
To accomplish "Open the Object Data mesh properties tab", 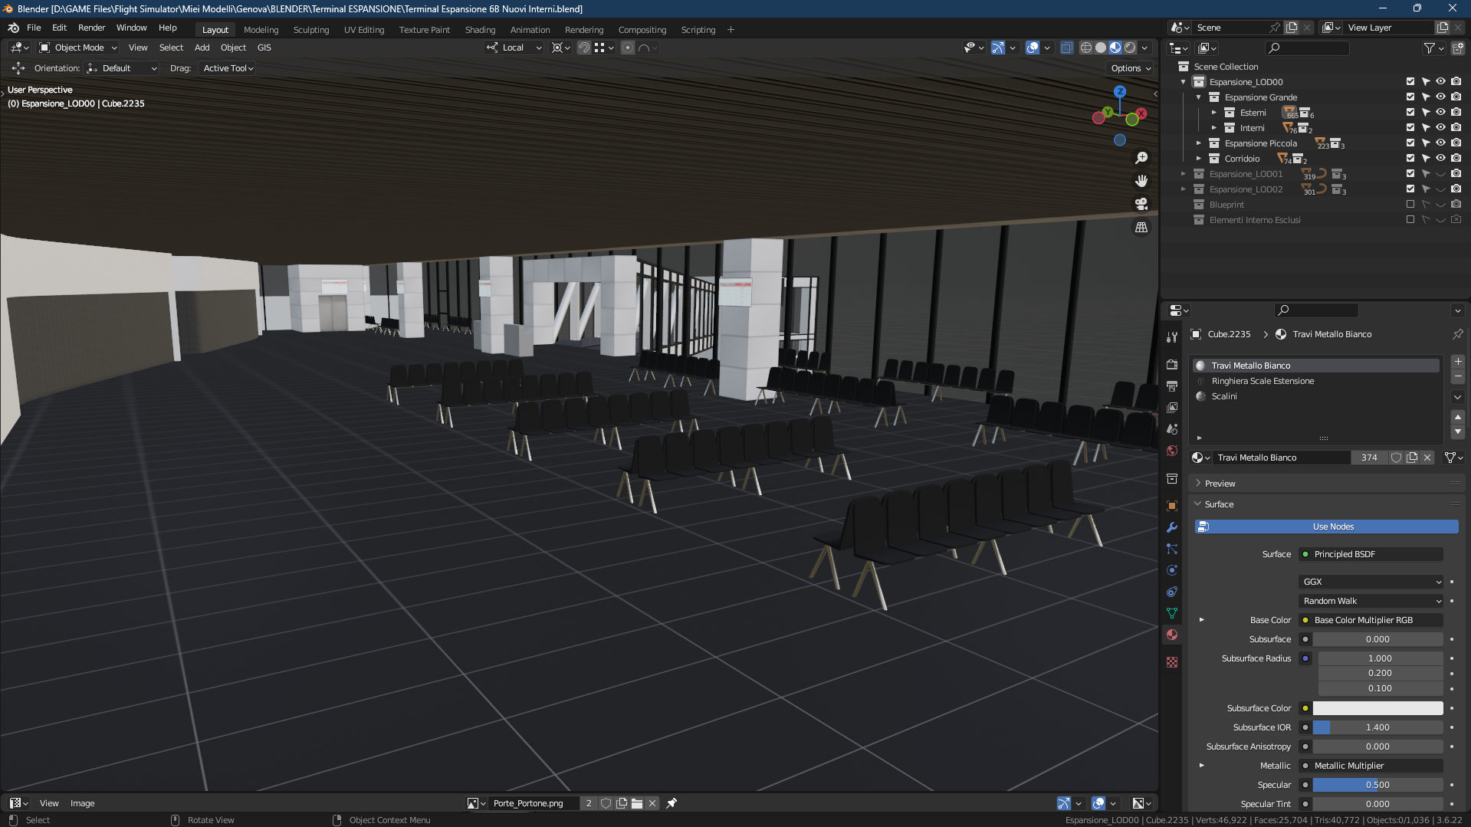I will click(1172, 613).
